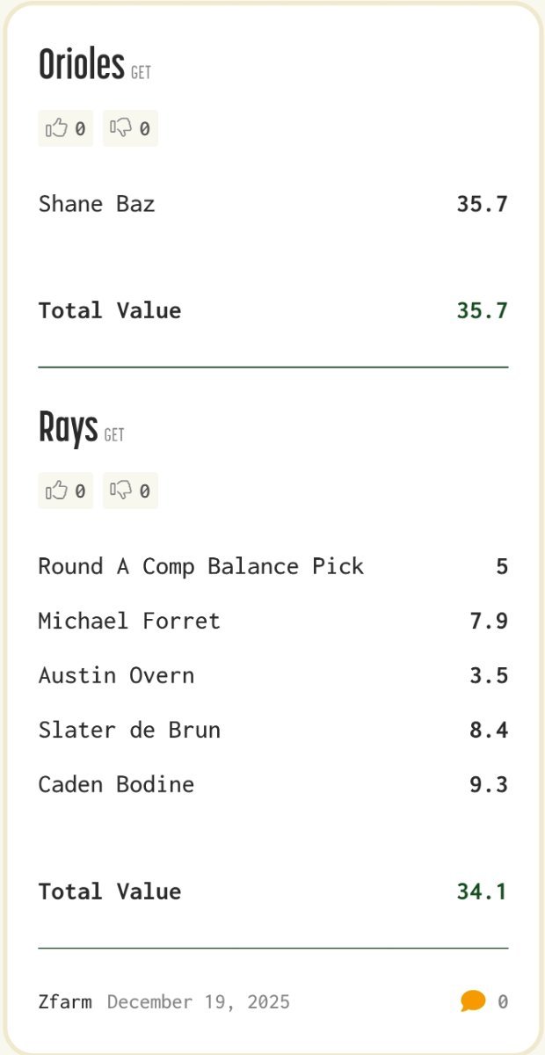Open the comments bubble icon
Screen dimensions: 545x1055
[x=473, y=1001]
